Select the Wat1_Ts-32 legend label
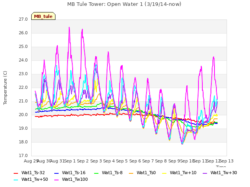Screen dimensions: 250x187 33,173
